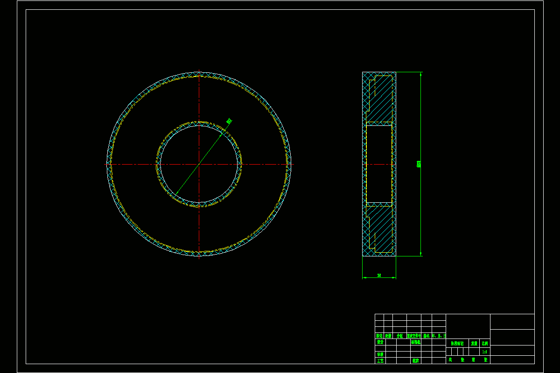Screen dimensions: 560x373
Task: Click the 分区 header in the revision table
Action: pos(399,336)
